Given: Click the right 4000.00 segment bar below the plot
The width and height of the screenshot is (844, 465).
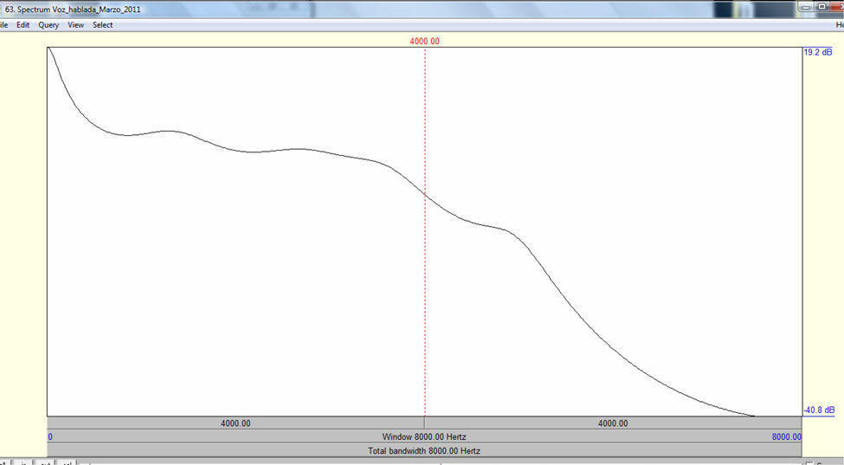Looking at the screenshot, I should point(613,423).
